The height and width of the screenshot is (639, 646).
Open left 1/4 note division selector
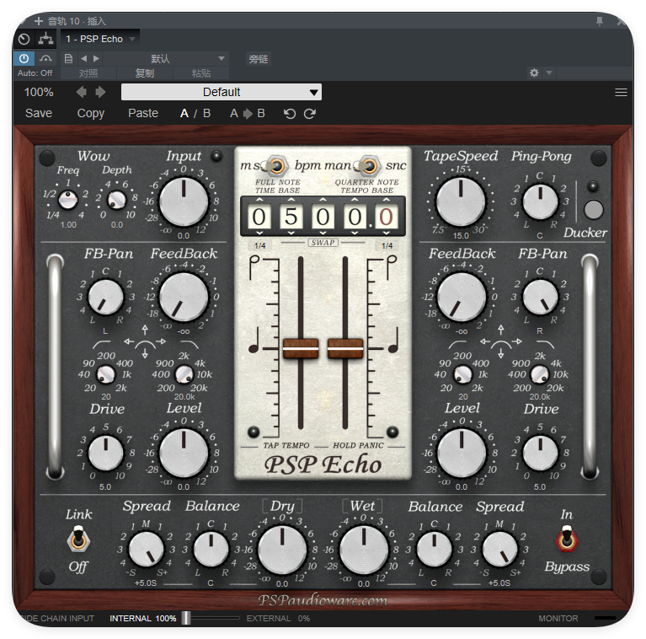[x=259, y=245]
